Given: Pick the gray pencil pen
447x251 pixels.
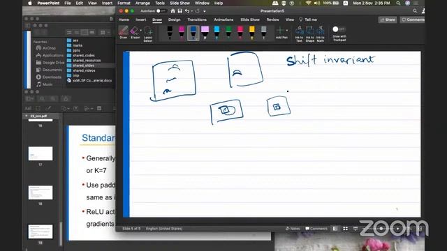Looking at the screenshot, I should click(x=264, y=32).
